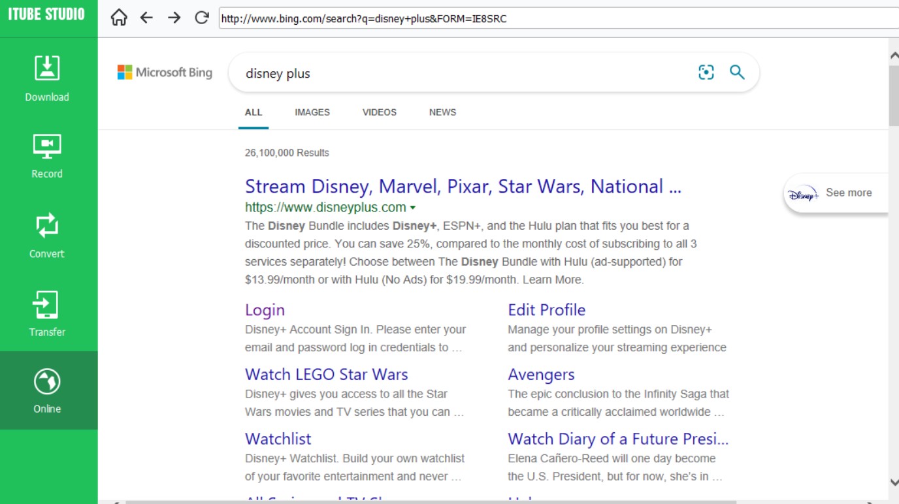899x504 pixels.
Task: Start the search using the magnifier icon
Action: [737, 72]
